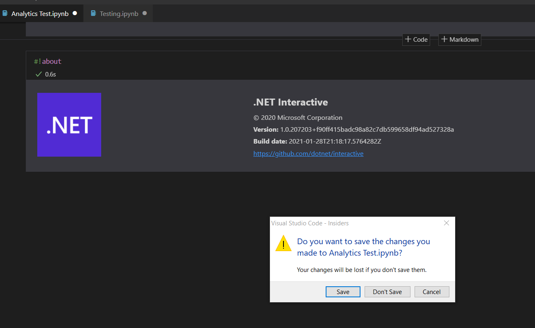Screen dimensions: 535x328
Task: Open the dotnet/interactive GitHub link
Action: pyautogui.click(x=308, y=153)
